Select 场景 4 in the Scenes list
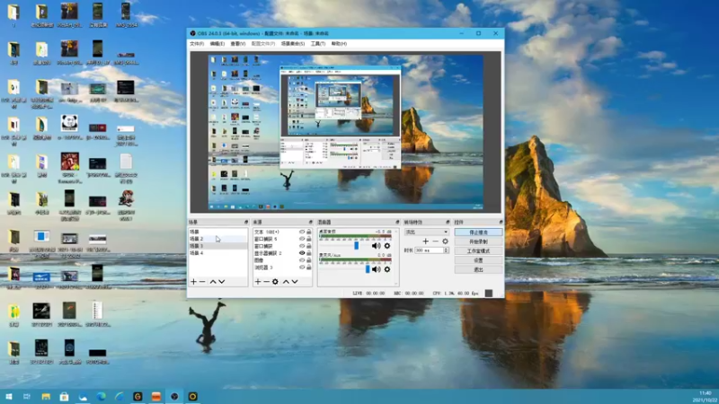The image size is (719, 404). (218, 253)
